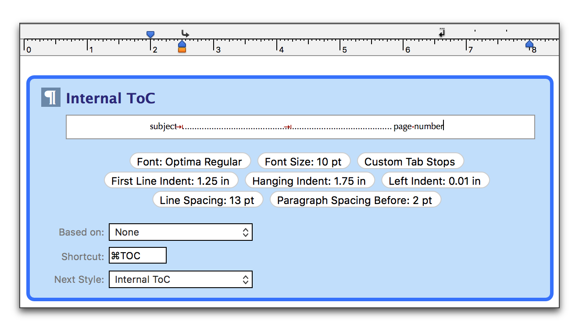579x331 pixels.
Task: Select the first line indent marker on ruler
Action: click(x=150, y=34)
